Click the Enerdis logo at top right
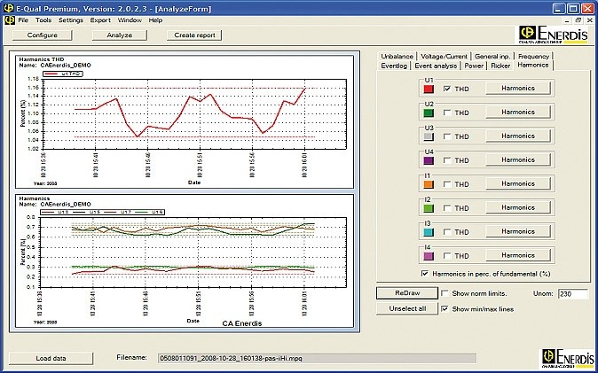The image size is (598, 373). (553, 35)
